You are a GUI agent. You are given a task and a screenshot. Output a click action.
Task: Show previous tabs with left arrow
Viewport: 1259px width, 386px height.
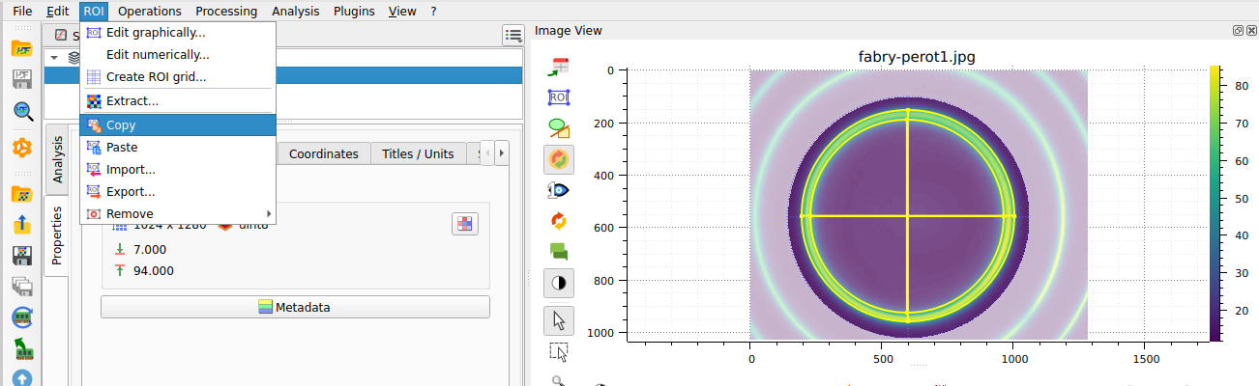pos(488,152)
